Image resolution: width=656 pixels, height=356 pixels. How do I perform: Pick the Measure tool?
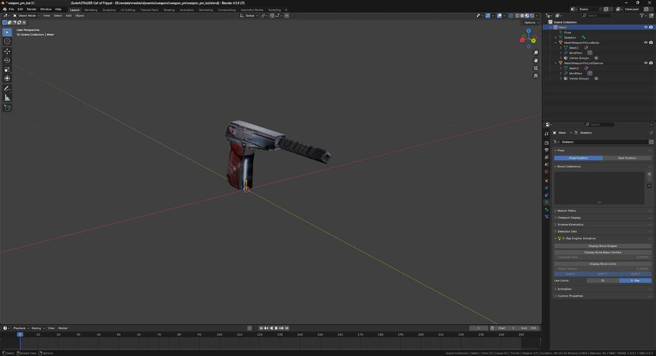(7, 98)
